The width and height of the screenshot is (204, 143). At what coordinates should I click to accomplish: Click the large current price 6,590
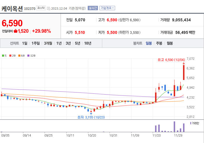pyautogui.click(x=12, y=23)
